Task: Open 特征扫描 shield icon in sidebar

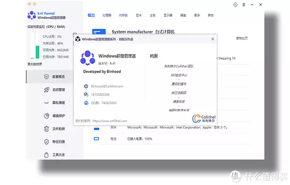Action: pyautogui.click(x=46, y=141)
